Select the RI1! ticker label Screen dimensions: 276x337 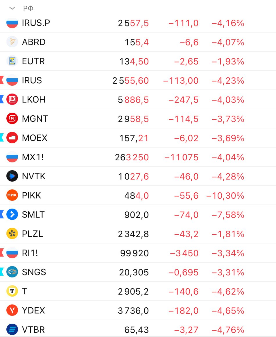click(30, 253)
